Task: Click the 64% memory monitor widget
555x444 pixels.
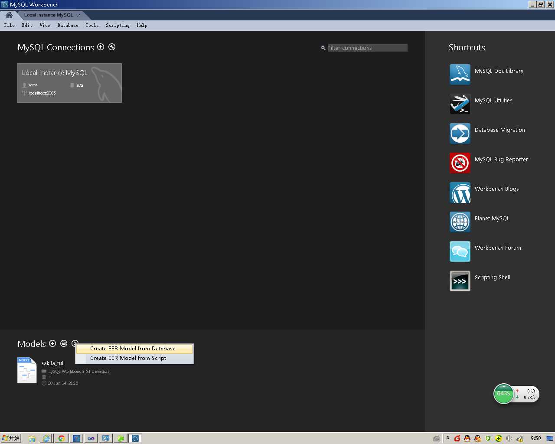Action: coord(503,394)
